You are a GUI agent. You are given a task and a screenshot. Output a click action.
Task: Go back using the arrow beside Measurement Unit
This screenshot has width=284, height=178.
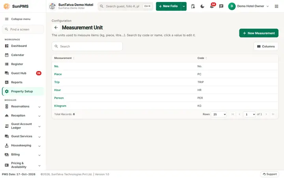(x=56, y=28)
